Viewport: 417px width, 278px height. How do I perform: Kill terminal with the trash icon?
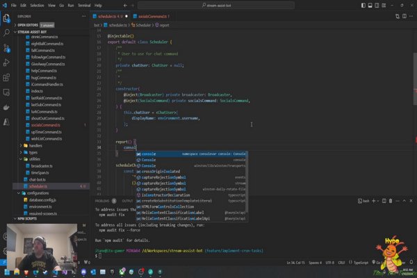point(391,201)
